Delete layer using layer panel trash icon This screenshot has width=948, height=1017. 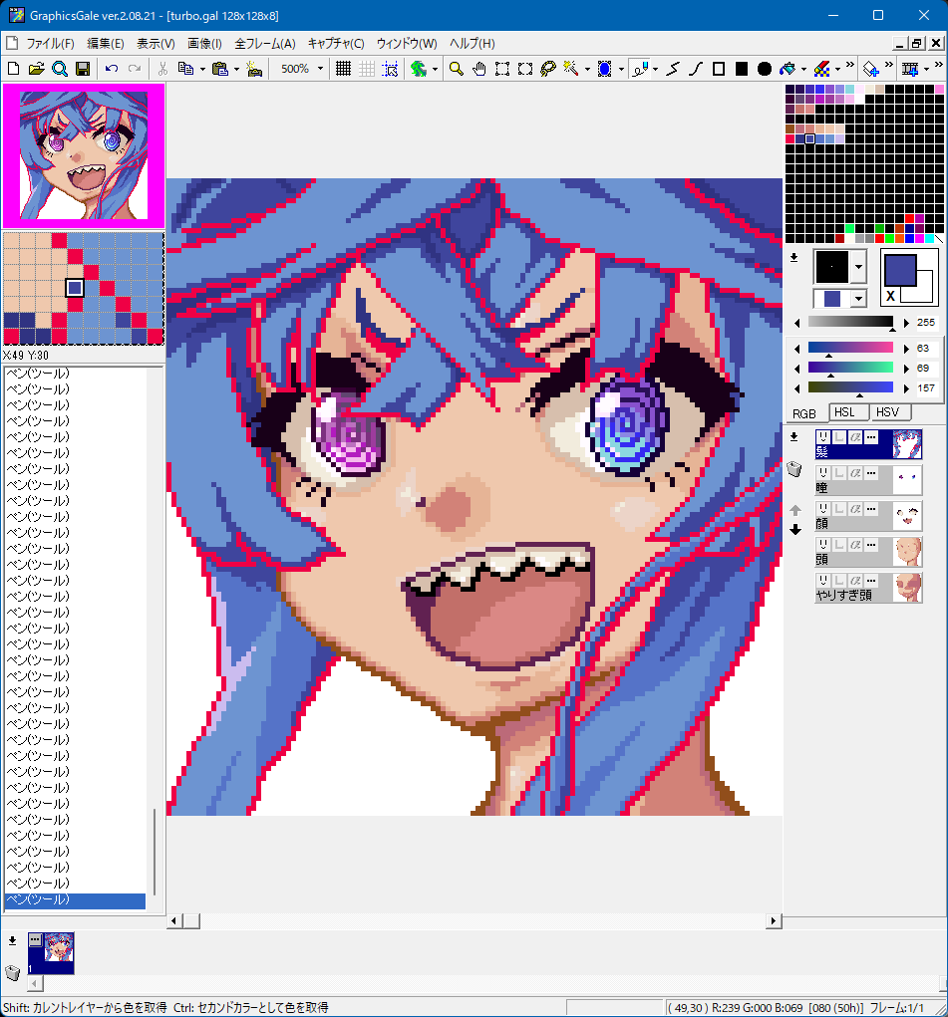coord(794,469)
